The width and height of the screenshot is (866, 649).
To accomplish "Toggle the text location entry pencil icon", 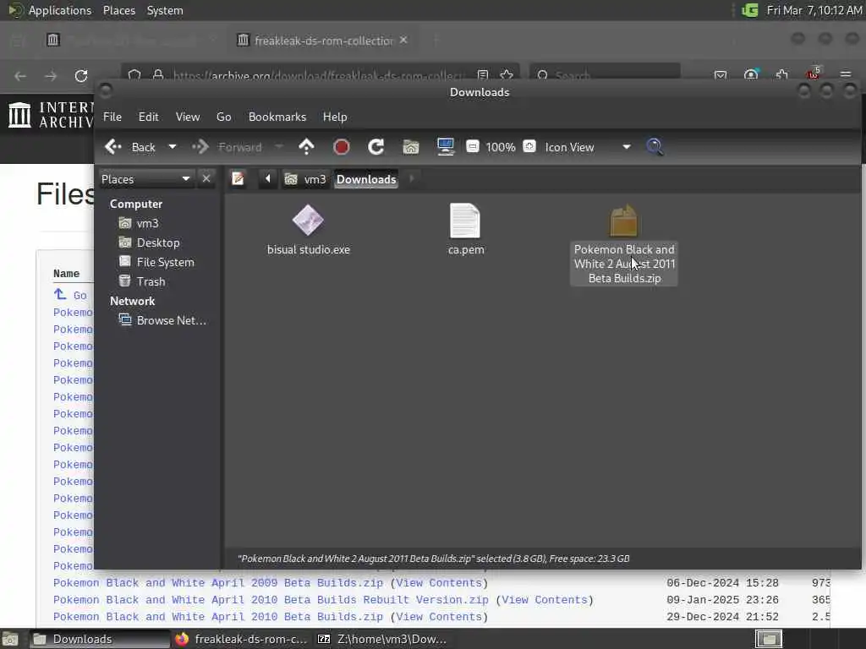I will coord(238,179).
